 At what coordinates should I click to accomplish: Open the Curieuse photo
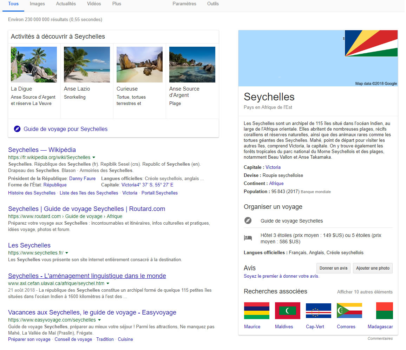coord(139,65)
